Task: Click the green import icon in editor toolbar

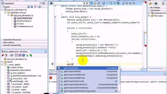Action: tap(118, 3)
